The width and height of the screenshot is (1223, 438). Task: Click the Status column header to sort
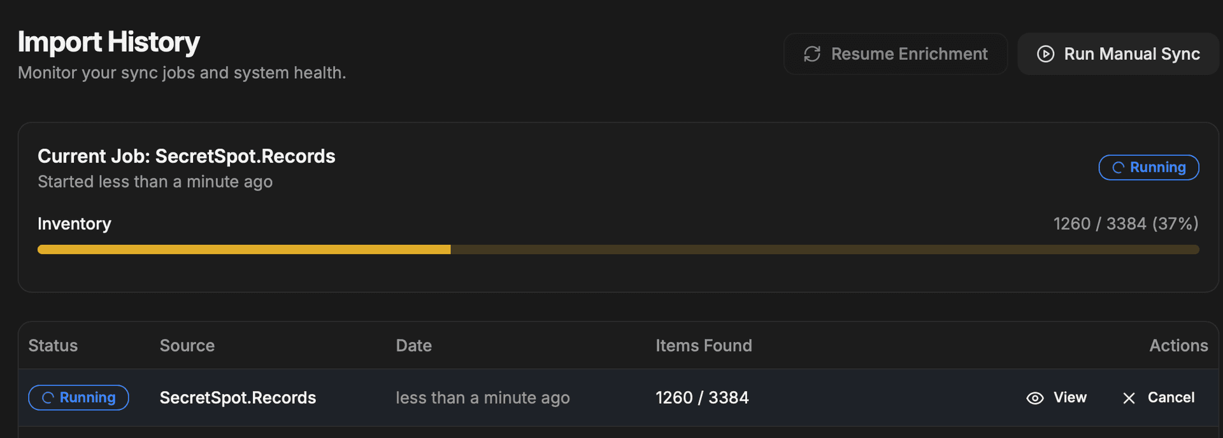click(x=53, y=345)
